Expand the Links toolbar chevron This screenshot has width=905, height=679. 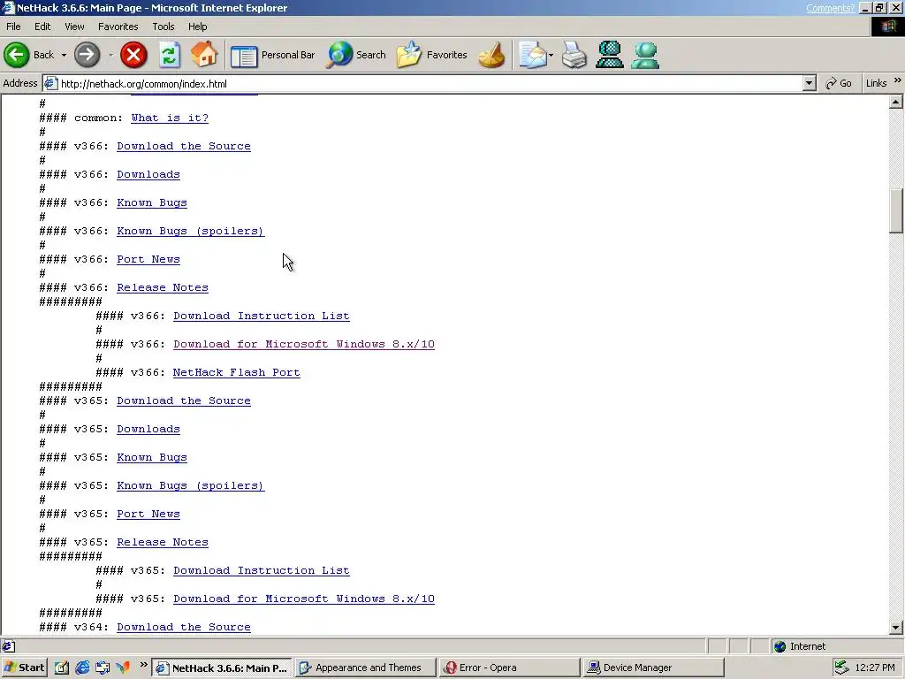tap(898, 80)
